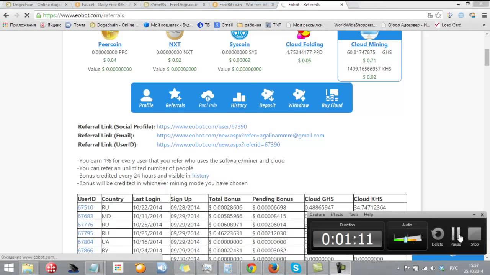490x275 pixels.
Task: Click the Cloud Mining link
Action: tap(369, 44)
